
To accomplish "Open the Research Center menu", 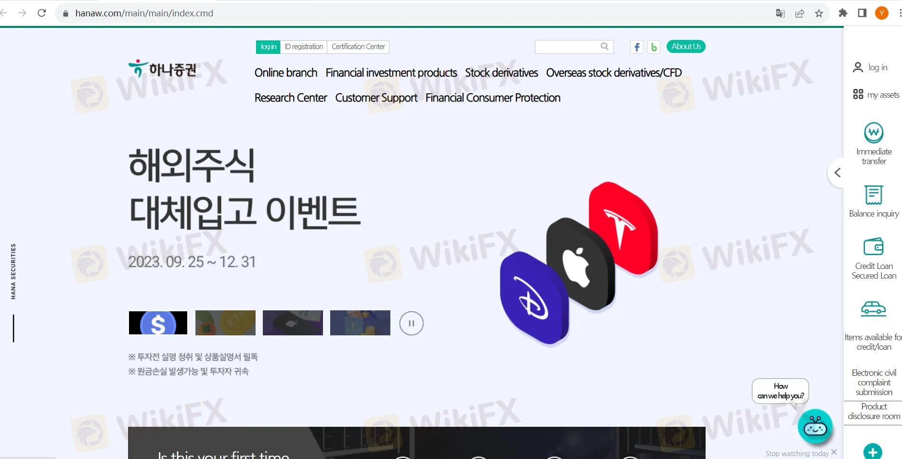I will 290,98.
